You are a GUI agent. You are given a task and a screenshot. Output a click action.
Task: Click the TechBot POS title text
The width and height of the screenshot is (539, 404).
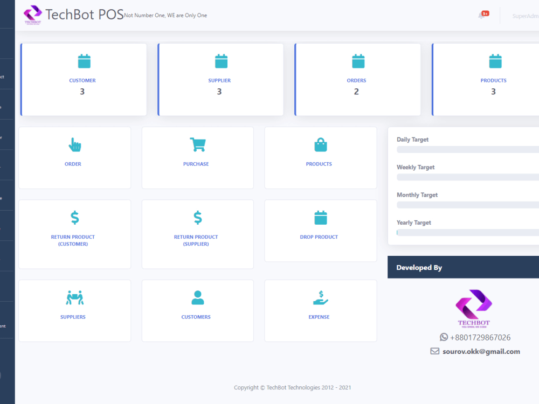(85, 15)
